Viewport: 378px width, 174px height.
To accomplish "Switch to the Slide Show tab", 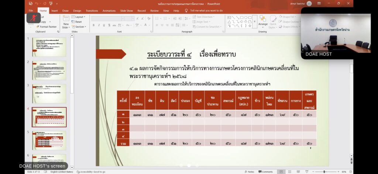I will click(x=127, y=11).
